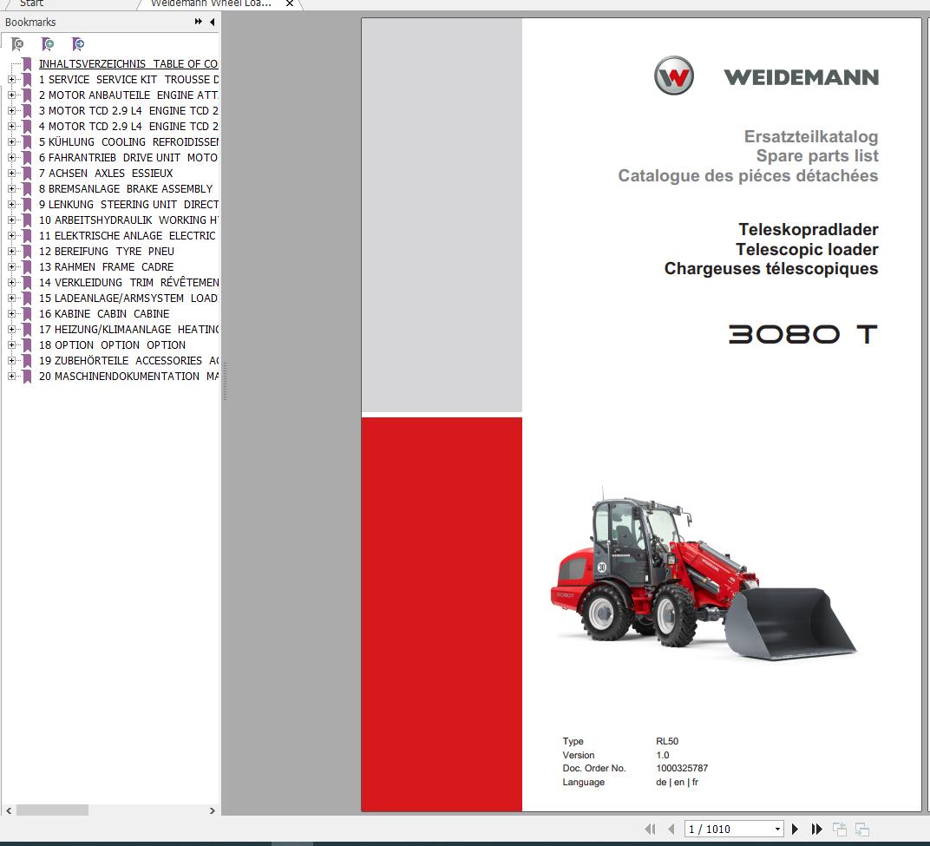The width and height of the screenshot is (930, 846).
Task: Jump to the last page
Action: 816,829
